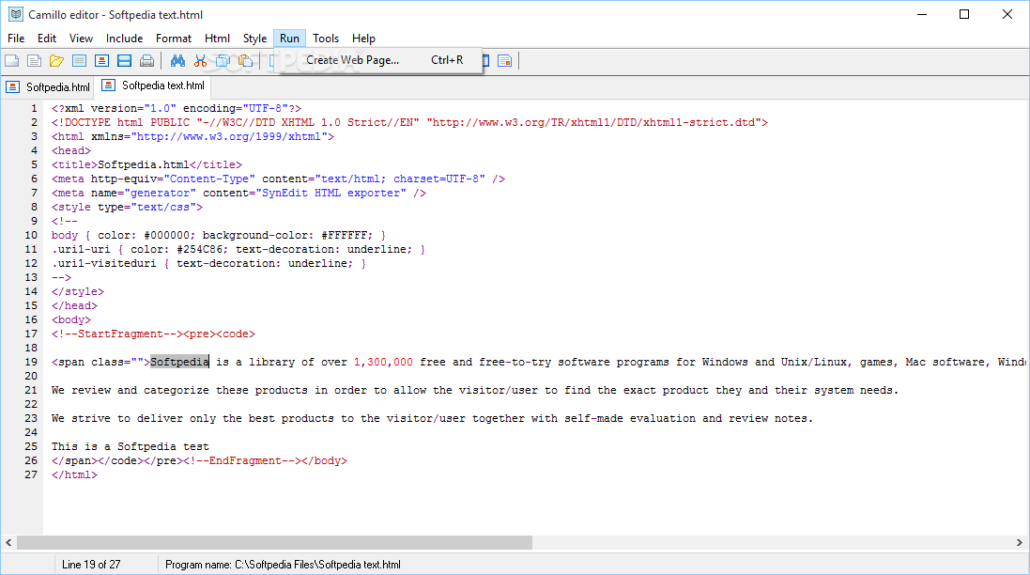The width and height of the screenshot is (1030, 575).
Task: Click the title text Softpedia.html on line 5
Action: [x=144, y=164]
